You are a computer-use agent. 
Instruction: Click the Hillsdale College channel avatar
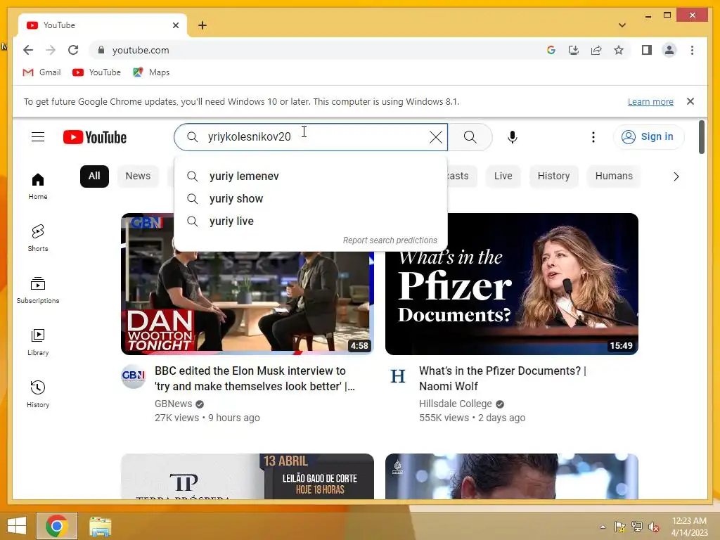(398, 376)
